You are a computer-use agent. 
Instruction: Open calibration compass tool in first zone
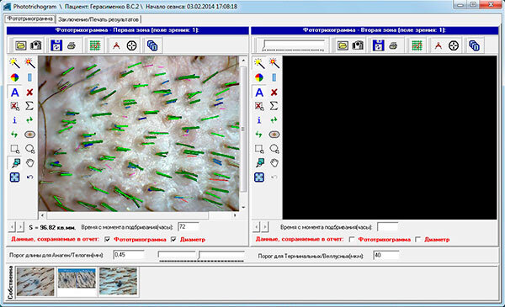(116, 45)
